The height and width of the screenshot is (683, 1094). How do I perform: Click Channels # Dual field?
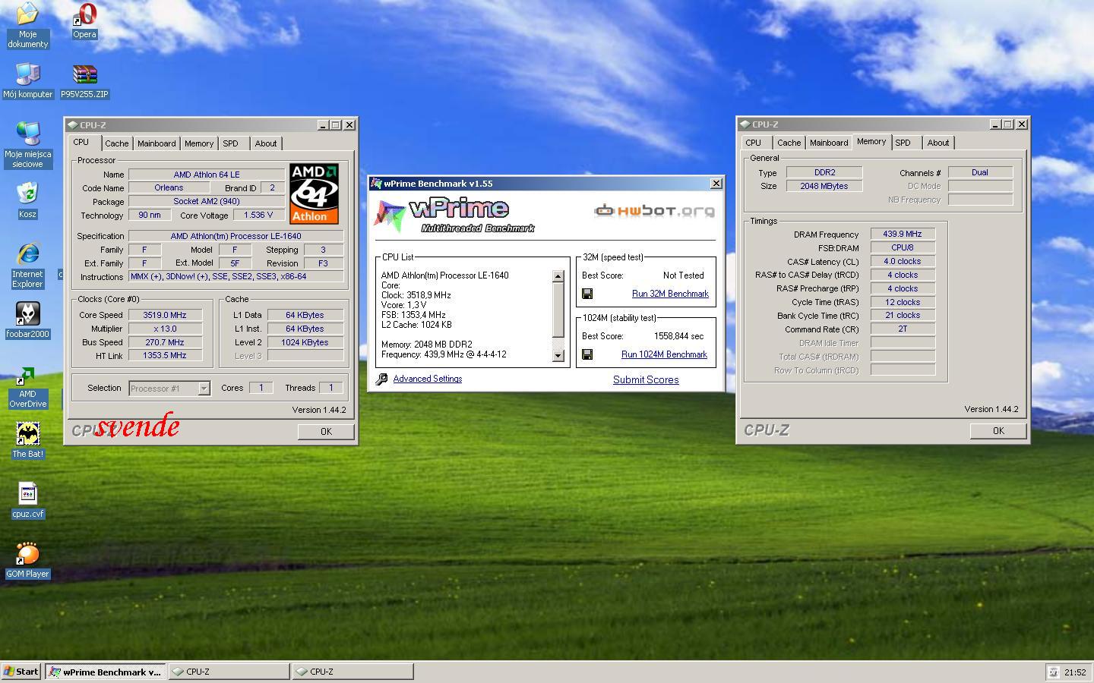coord(980,172)
